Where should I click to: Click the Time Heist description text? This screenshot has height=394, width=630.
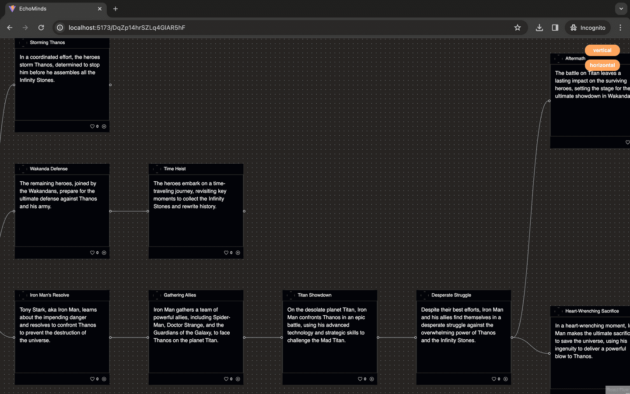(190, 195)
